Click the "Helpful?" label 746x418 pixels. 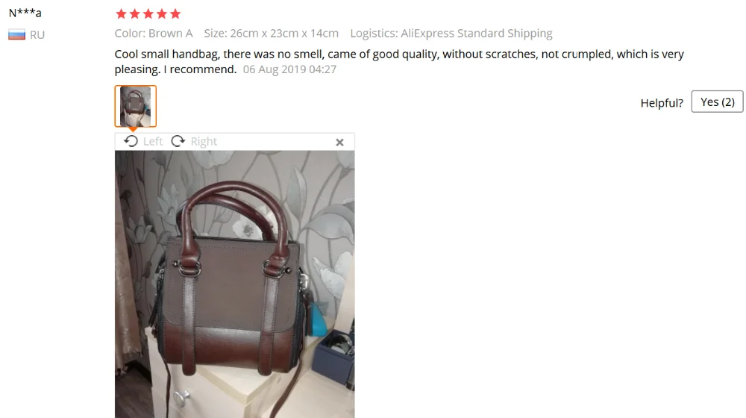click(662, 103)
